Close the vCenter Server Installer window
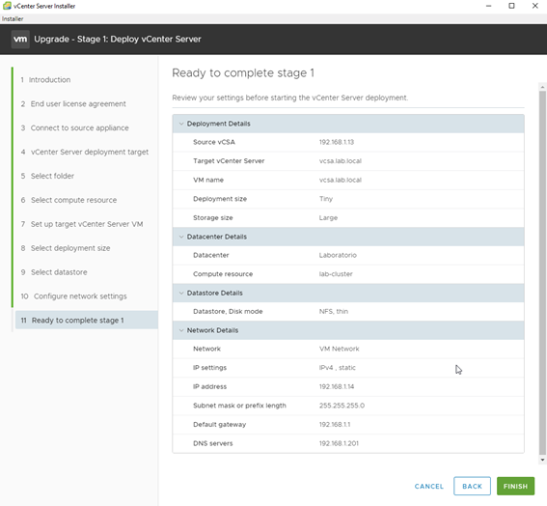 (534, 6)
